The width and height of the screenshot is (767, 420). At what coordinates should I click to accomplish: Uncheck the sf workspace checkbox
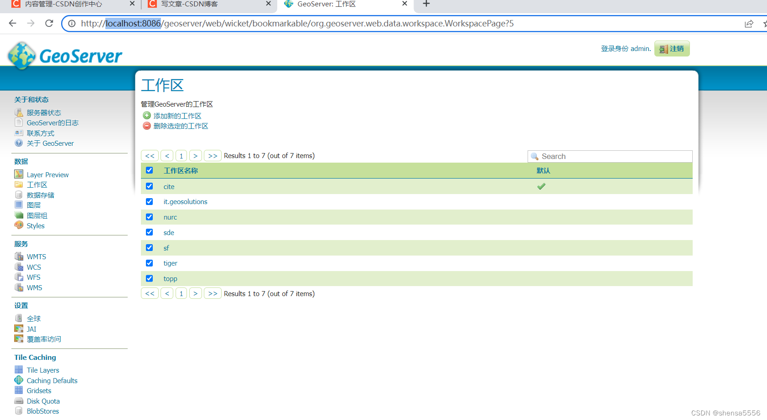pyautogui.click(x=149, y=247)
